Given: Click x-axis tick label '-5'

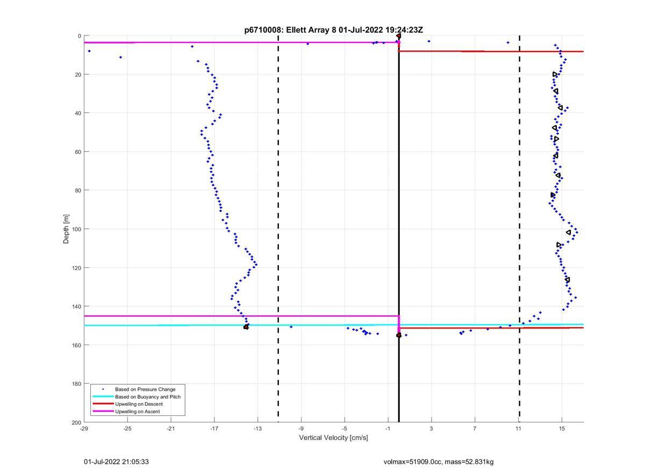Looking at the screenshot, I should pyautogui.click(x=345, y=428).
